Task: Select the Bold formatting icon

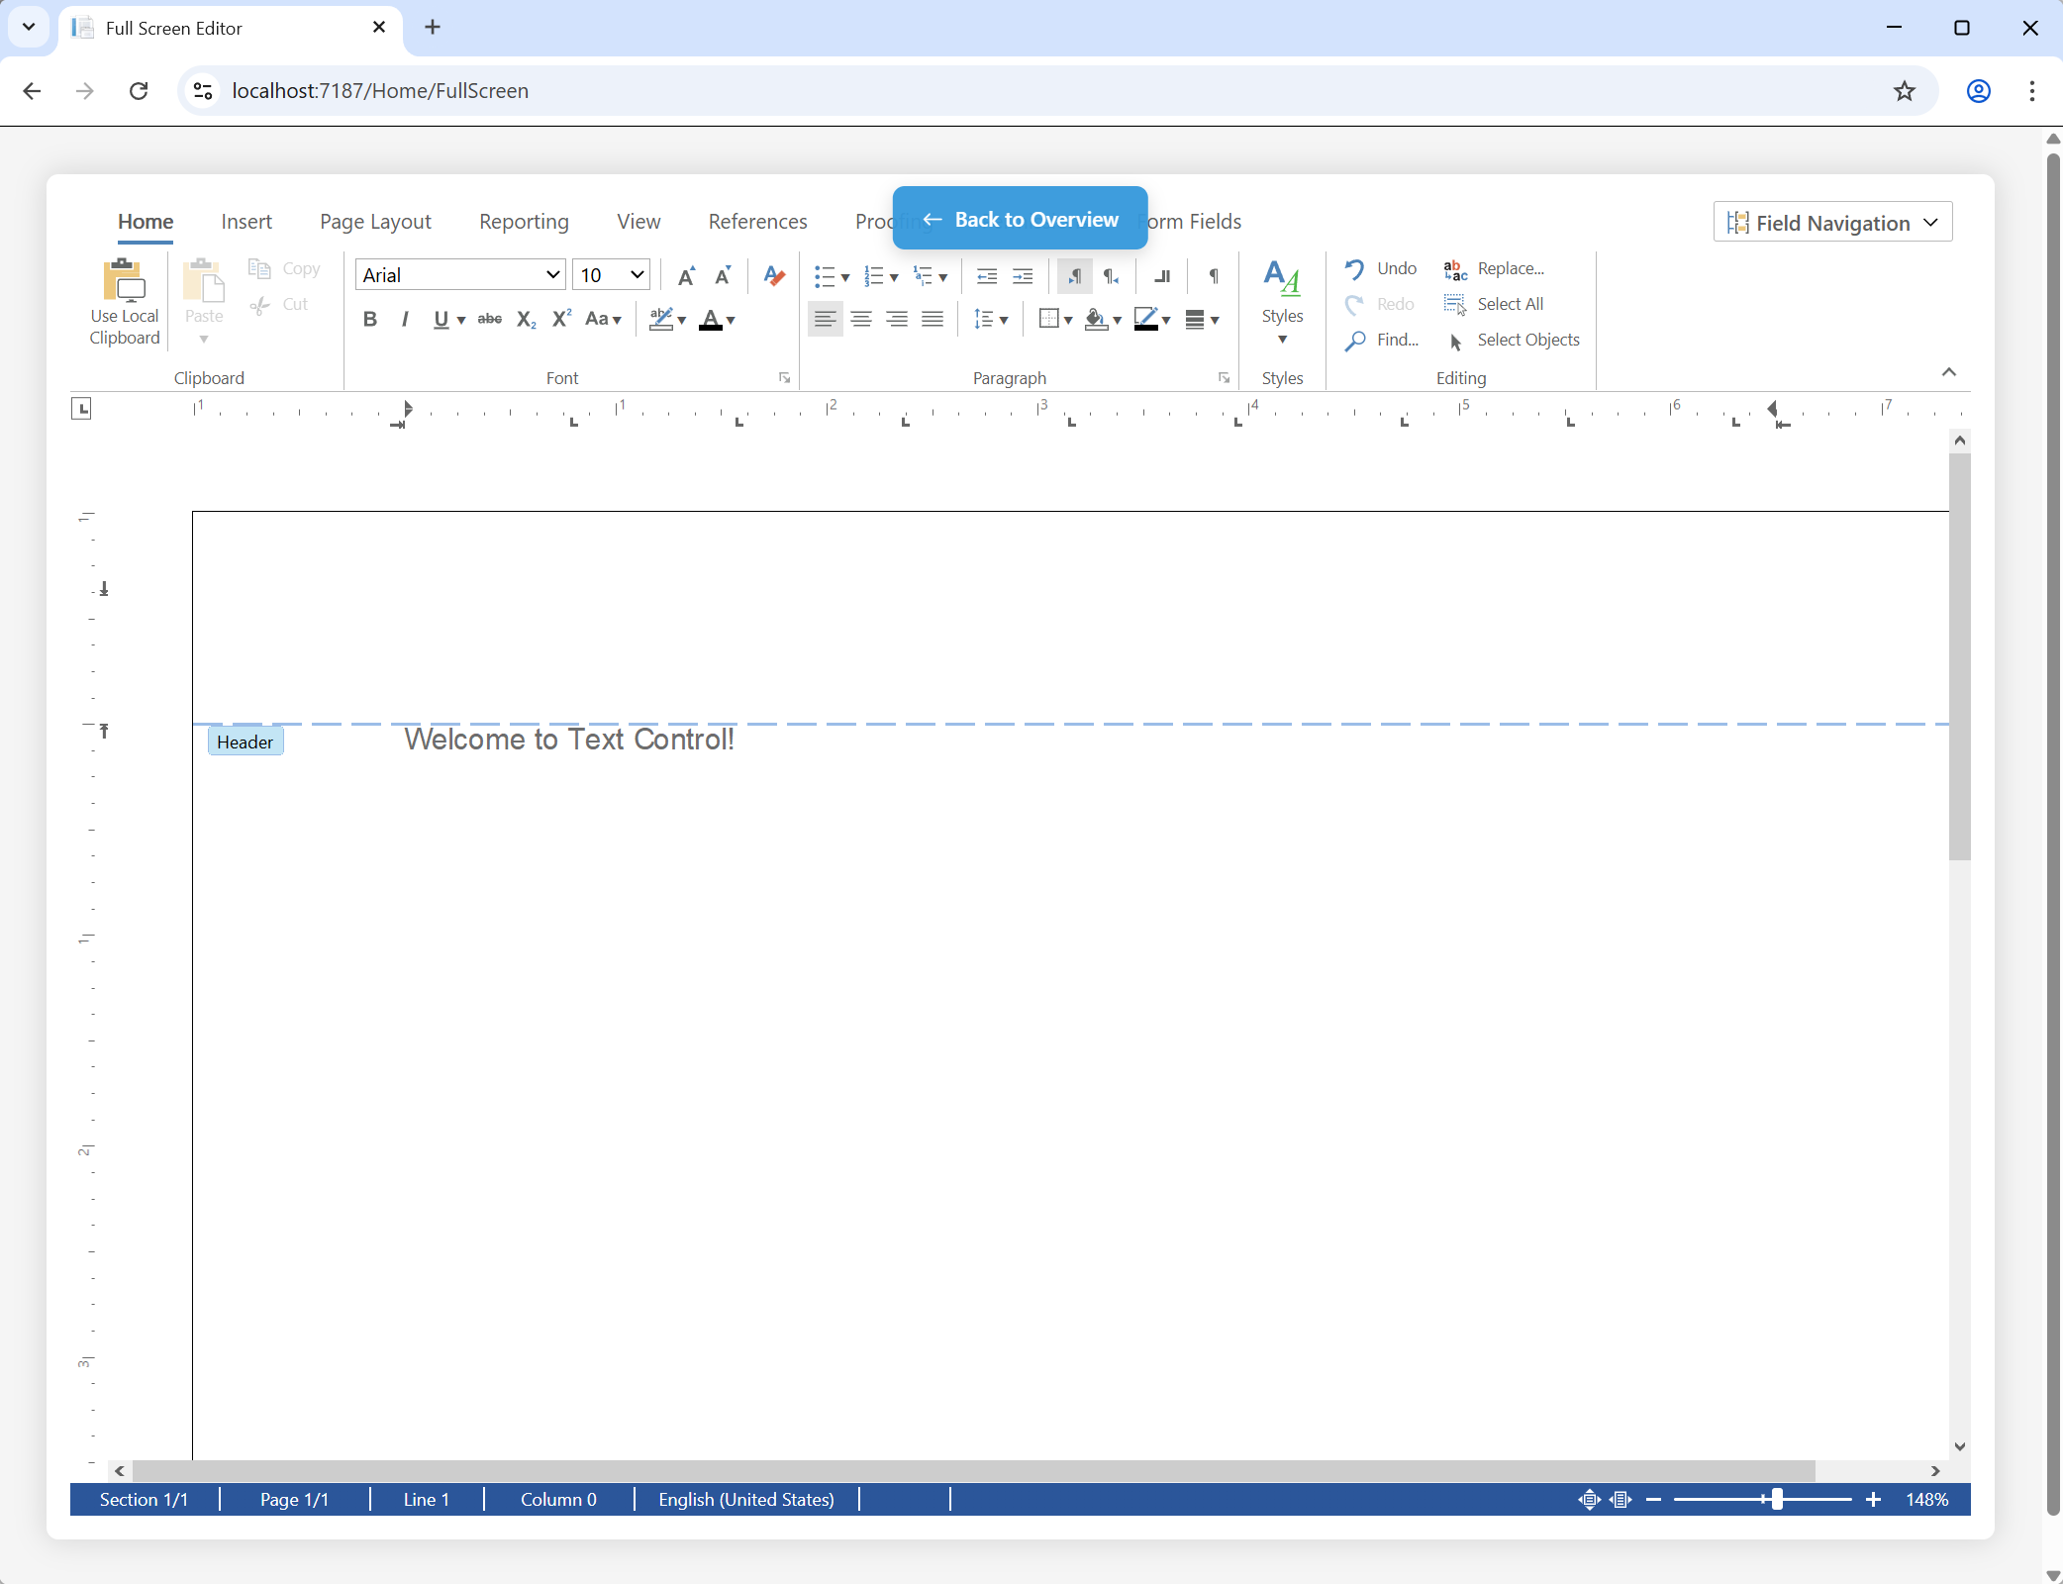Action: point(370,319)
